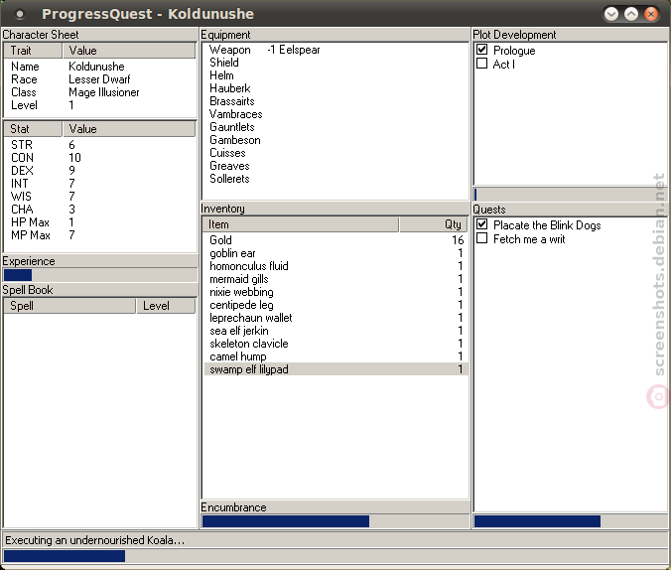Click the Stat column header
671x570 pixels.
pyautogui.click(x=33, y=129)
